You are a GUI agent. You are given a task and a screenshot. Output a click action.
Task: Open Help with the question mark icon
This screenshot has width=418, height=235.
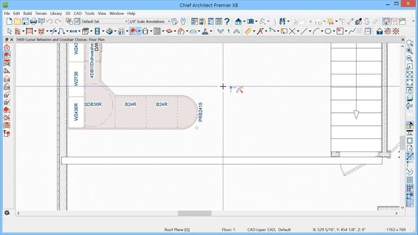(x=227, y=22)
